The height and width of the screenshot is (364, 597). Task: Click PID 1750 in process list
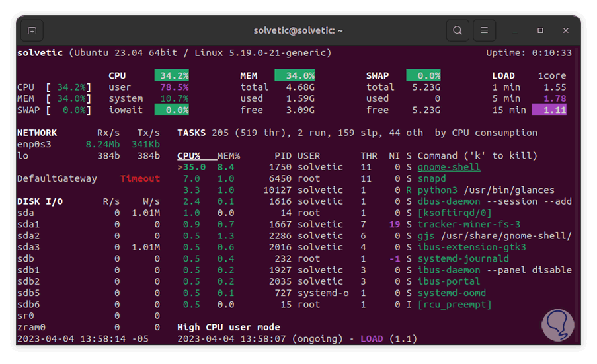pyautogui.click(x=280, y=167)
